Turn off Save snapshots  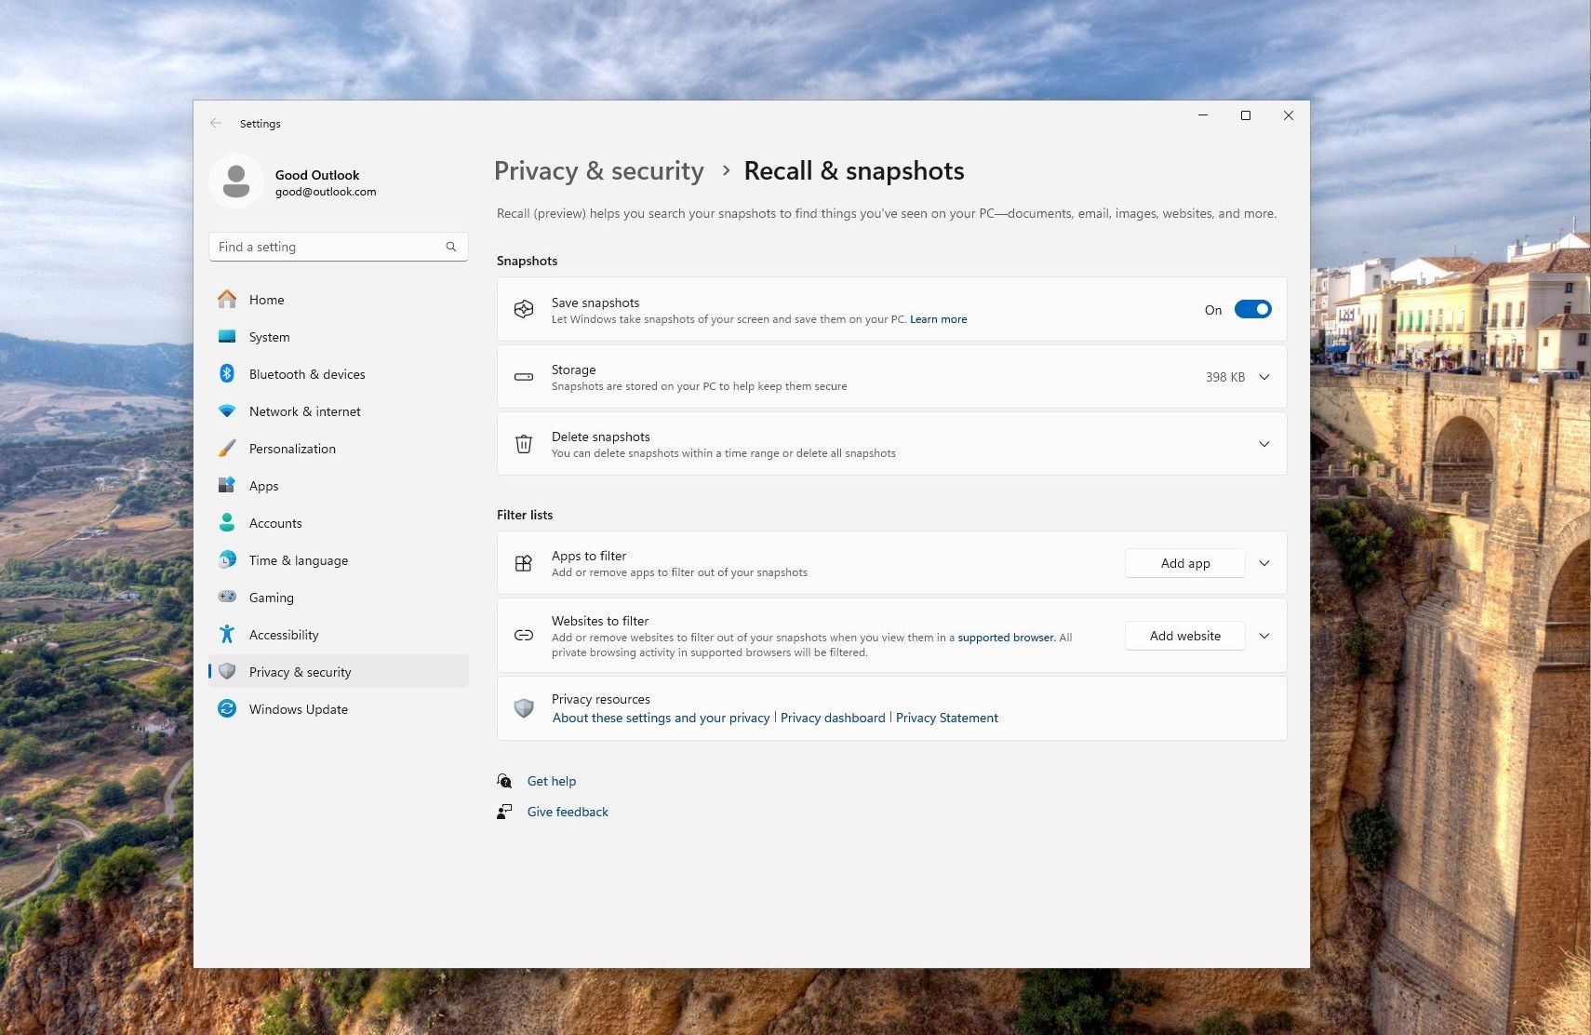point(1253,308)
